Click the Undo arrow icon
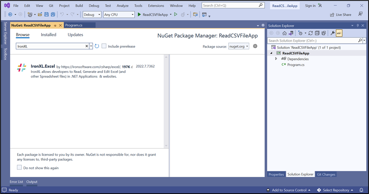This screenshot has height=194, width=369. pos(62,15)
